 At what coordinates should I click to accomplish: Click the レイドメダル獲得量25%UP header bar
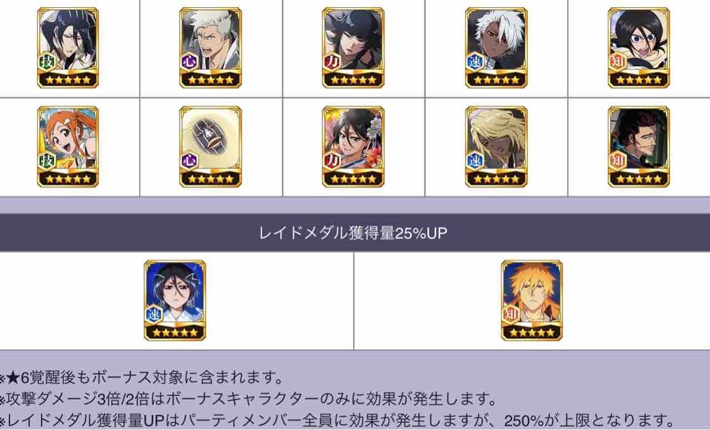(x=355, y=233)
